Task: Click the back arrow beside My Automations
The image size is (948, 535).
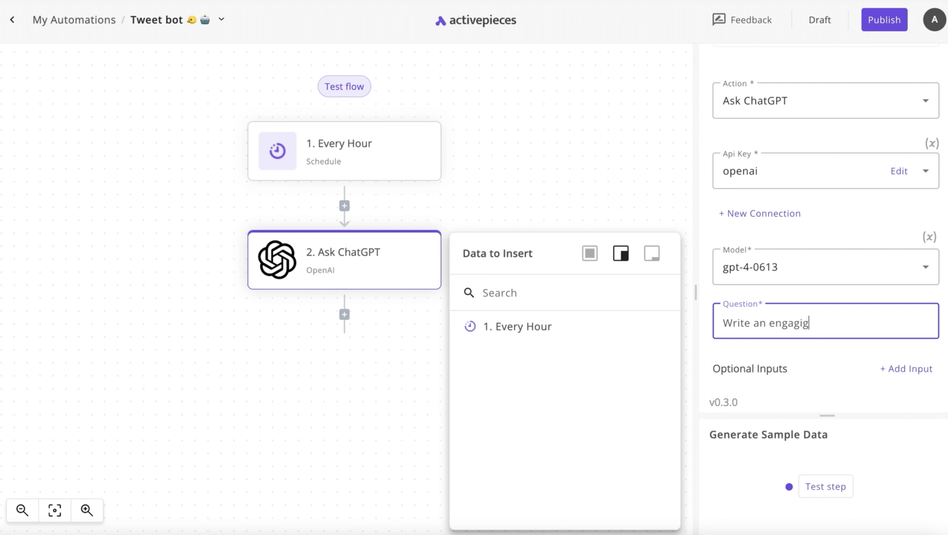Action: point(12,19)
